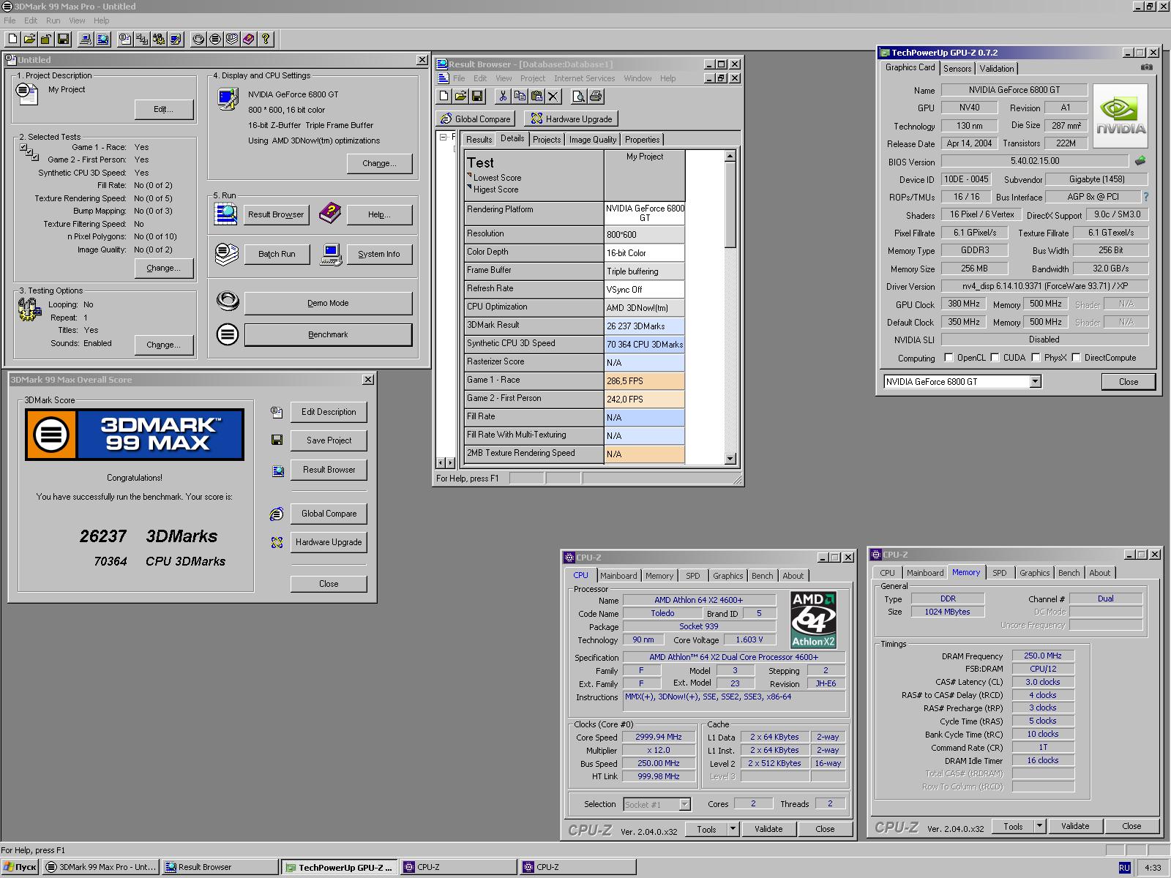The width and height of the screenshot is (1171, 878).
Task: Click System Info computer icon in 3DMark toolbar
Action: pyautogui.click(x=86, y=40)
